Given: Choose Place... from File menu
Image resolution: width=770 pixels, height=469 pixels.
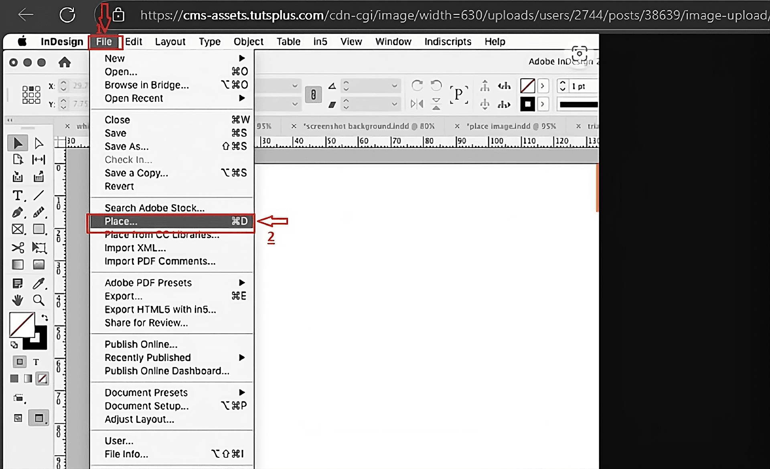Looking at the screenshot, I should click(x=172, y=221).
